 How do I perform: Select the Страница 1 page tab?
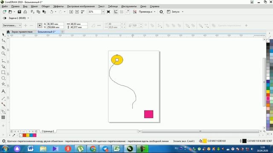[48, 131]
